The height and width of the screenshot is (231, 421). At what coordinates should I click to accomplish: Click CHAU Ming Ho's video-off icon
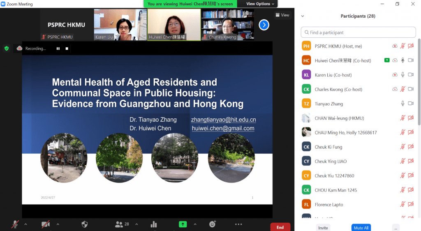click(411, 132)
